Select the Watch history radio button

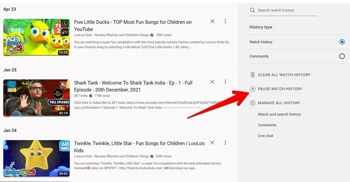coord(342,42)
